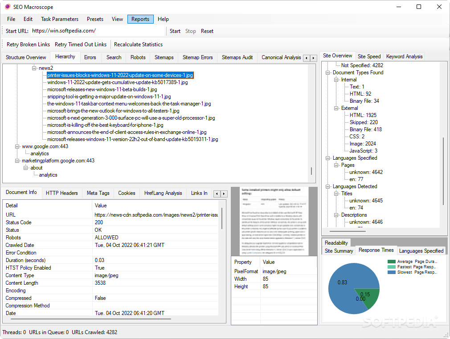Switch to the Sitemaps Audit tab
The height and width of the screenshot is (339, 450).
(237, 57)
